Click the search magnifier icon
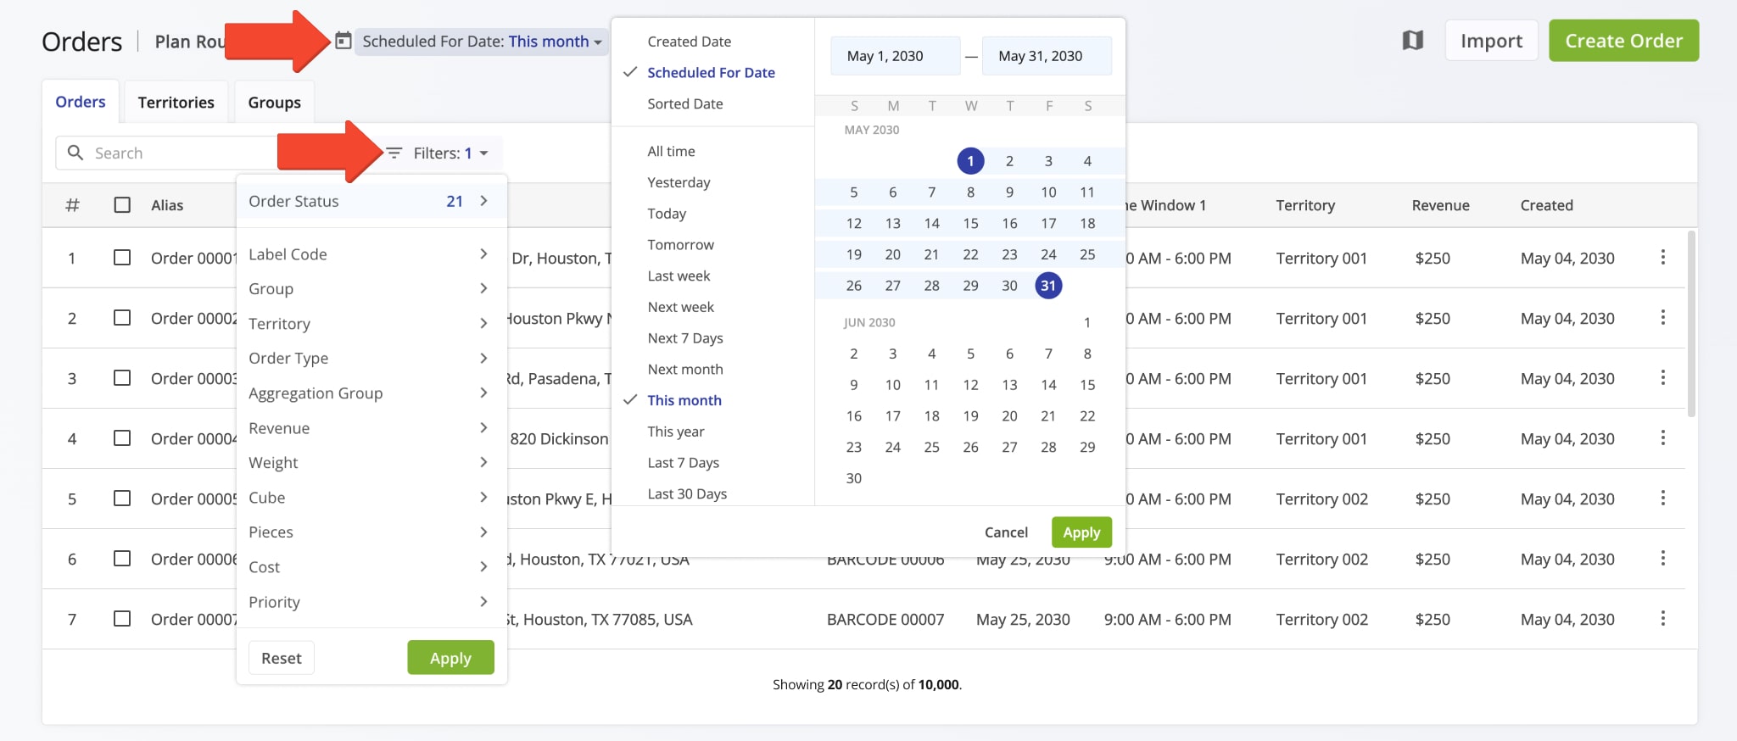Image resolution: width=1737 pixels, height=741 pixels. (75, 153)
